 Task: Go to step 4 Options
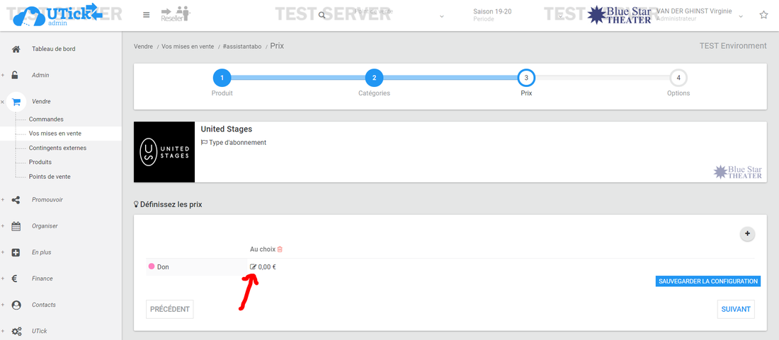click(x=678, y=78)
